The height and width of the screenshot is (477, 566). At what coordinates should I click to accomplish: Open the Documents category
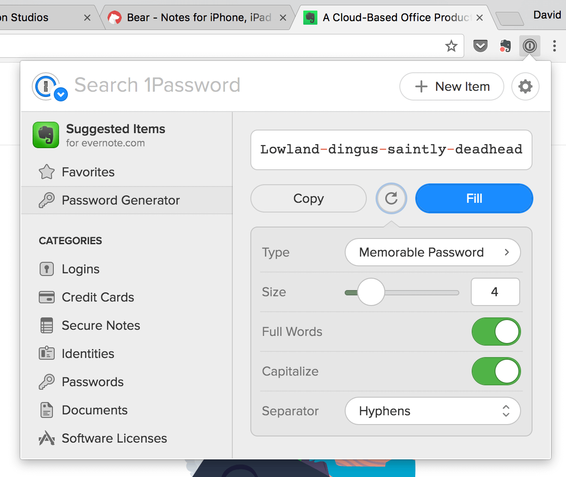pos(94,410)
